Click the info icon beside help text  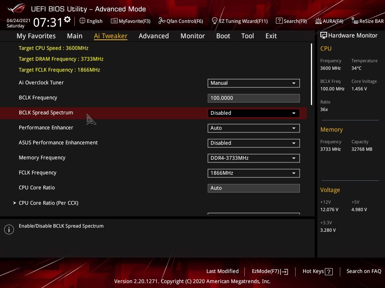click(x=9, y=229)
